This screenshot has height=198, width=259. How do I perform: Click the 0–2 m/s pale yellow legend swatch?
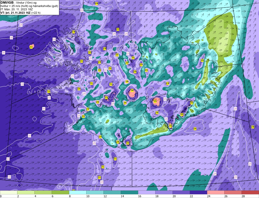tap(9, 193)
